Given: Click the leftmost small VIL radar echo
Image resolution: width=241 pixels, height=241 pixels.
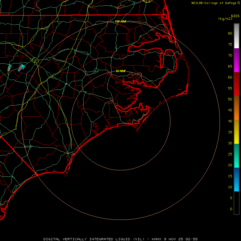Looking at the screenshot, I should (10, 68).
